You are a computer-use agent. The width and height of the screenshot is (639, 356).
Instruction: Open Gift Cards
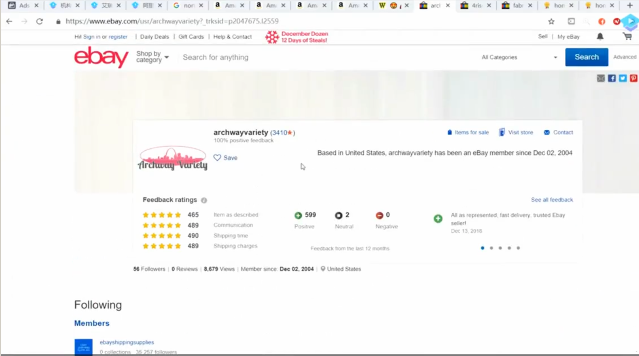pyautogui.click(x=191, y=37)
